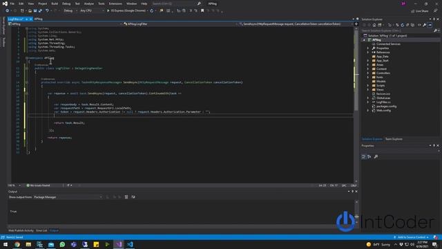Open the Analyze menu

[x=89, y=3]
